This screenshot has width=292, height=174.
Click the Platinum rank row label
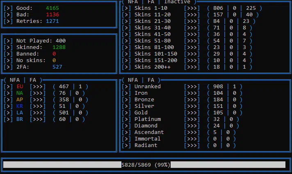148,119
